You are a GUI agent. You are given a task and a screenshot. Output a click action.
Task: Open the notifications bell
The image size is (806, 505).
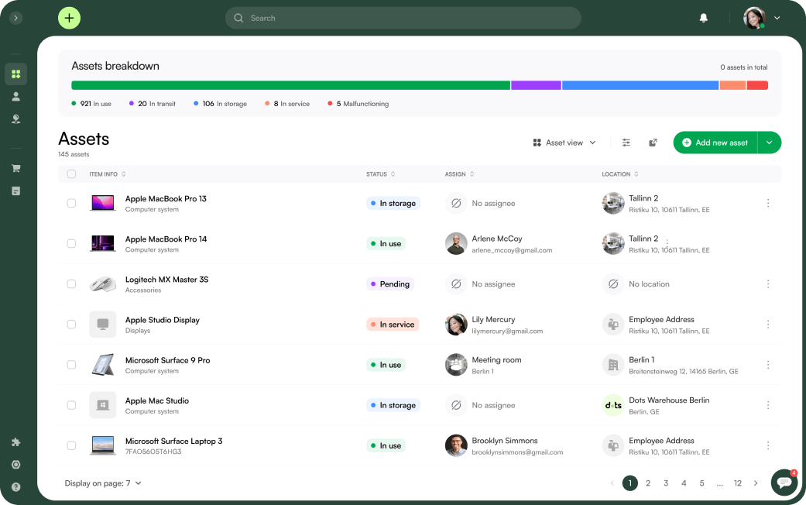(704, 18)
